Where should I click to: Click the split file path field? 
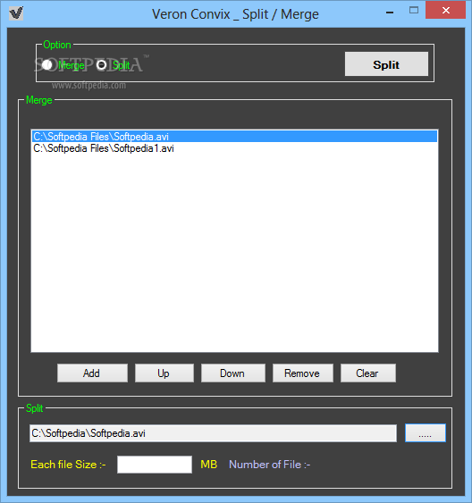tap(213, 433)
